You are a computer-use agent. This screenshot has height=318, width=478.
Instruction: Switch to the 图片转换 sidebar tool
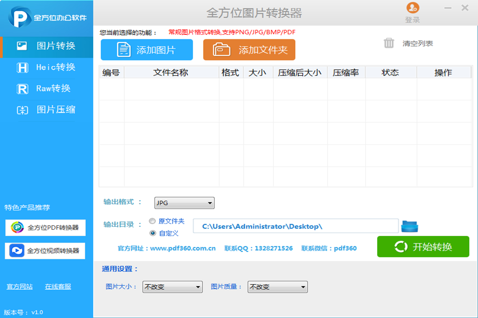click(46, 46)
